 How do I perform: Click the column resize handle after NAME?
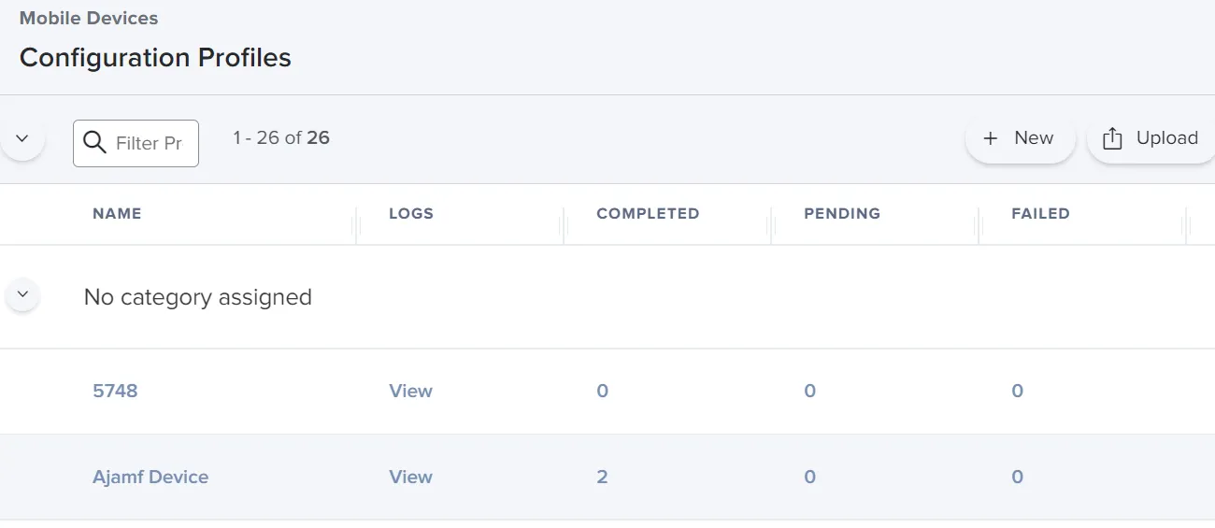coord(356,225)
